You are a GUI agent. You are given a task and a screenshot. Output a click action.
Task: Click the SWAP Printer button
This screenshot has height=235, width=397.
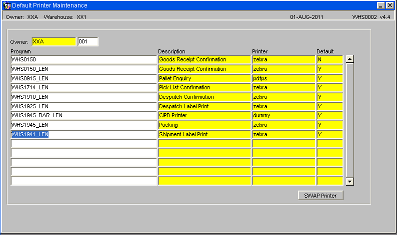320,195
